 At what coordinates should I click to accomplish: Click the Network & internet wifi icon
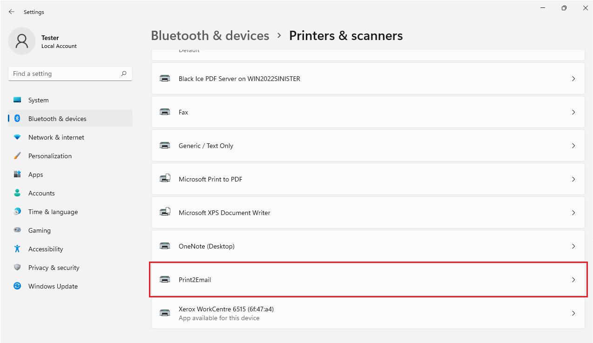(x=17, y=137)
